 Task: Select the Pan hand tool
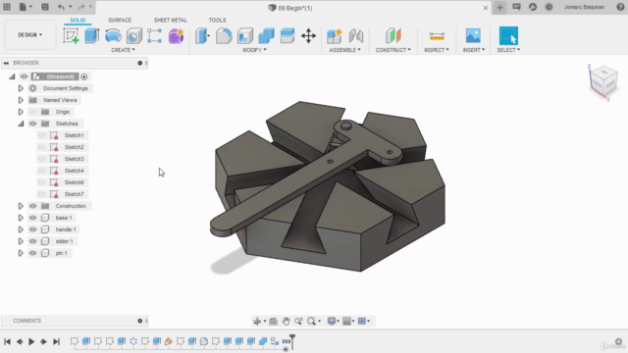[x=286, y=321]
